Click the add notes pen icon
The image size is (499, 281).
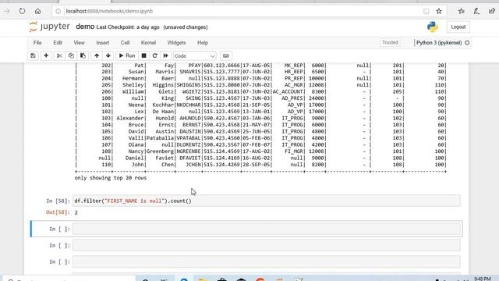(476, 11)
